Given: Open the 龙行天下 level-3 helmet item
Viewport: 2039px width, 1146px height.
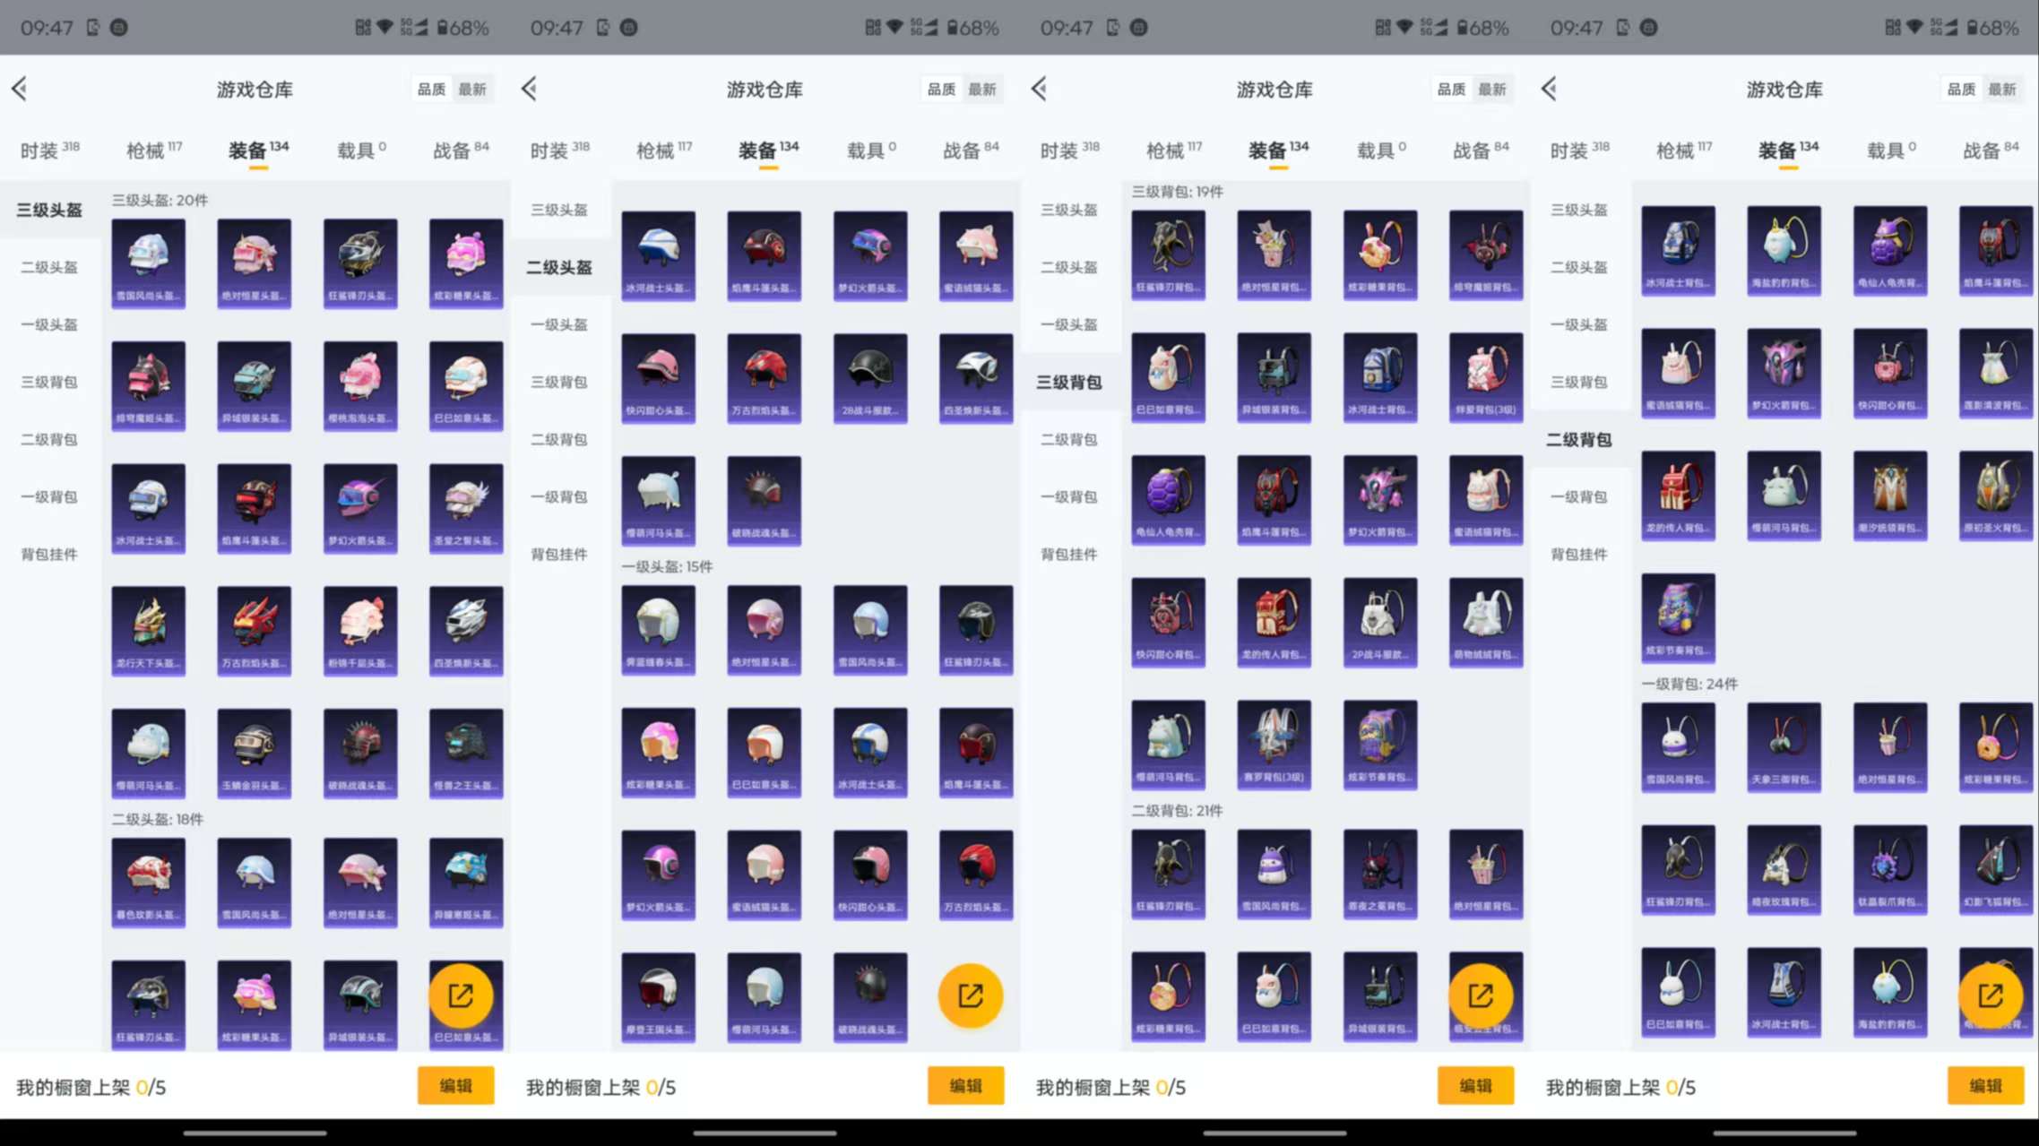Looking at the screenshot, I should pos(149,630).
